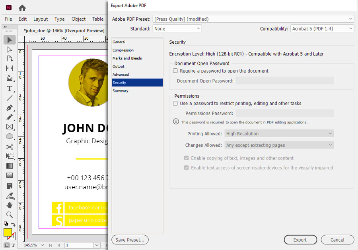
Task: Go to first page button
Action: 51,245
